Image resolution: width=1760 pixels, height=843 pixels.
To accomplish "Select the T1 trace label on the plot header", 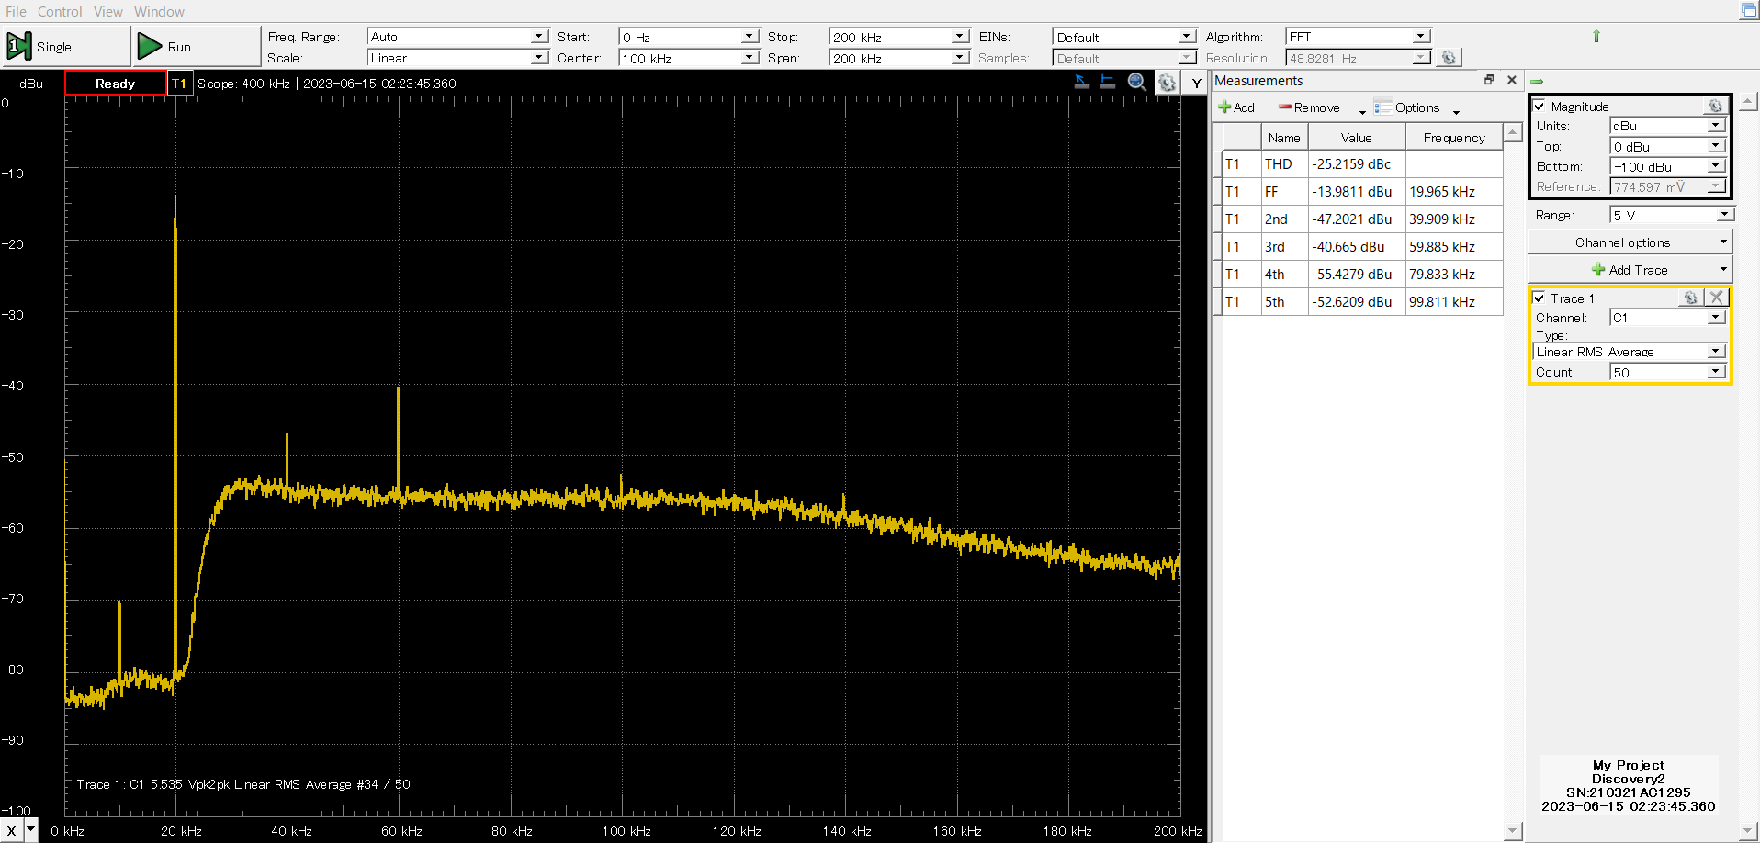I will point(179,83).
